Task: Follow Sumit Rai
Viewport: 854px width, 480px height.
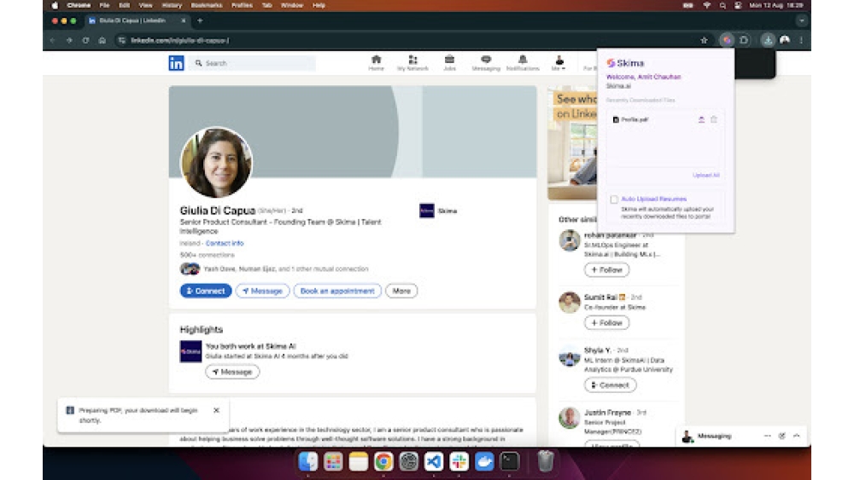Action: point(606,323)
